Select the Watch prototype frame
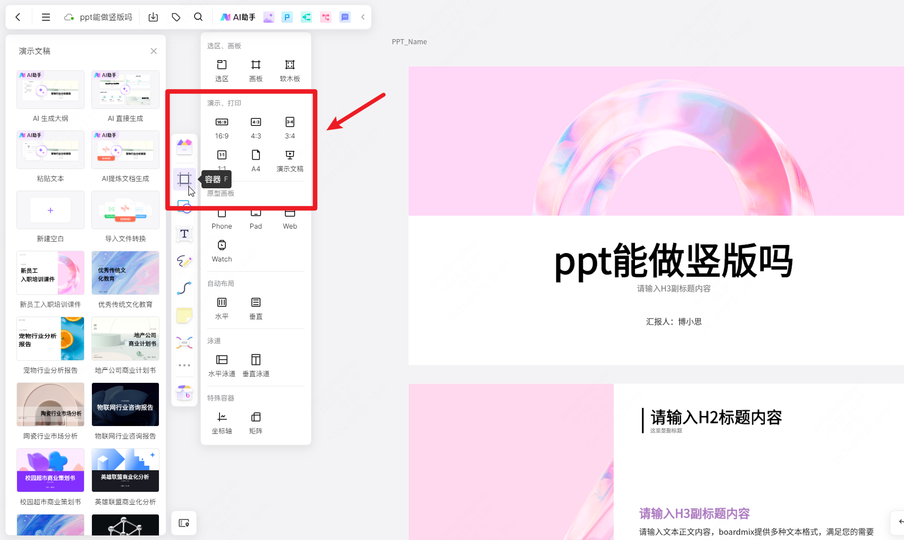The image size is (904, 540). click(222, 251)
